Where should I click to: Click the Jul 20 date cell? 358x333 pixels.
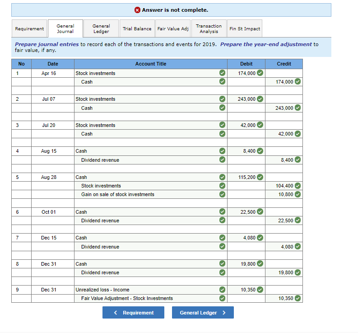pyautogui.click(x=53, y=125)
